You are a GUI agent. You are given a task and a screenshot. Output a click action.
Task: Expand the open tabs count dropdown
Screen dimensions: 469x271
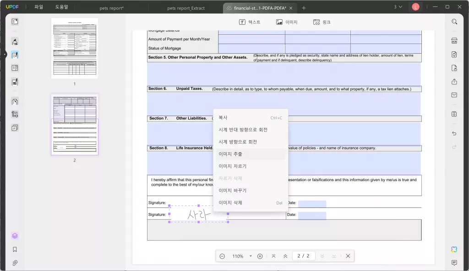[x=398, y=7]
